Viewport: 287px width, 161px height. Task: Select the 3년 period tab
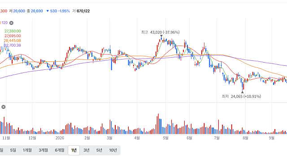pyautogui.click(x=87, y=150)
